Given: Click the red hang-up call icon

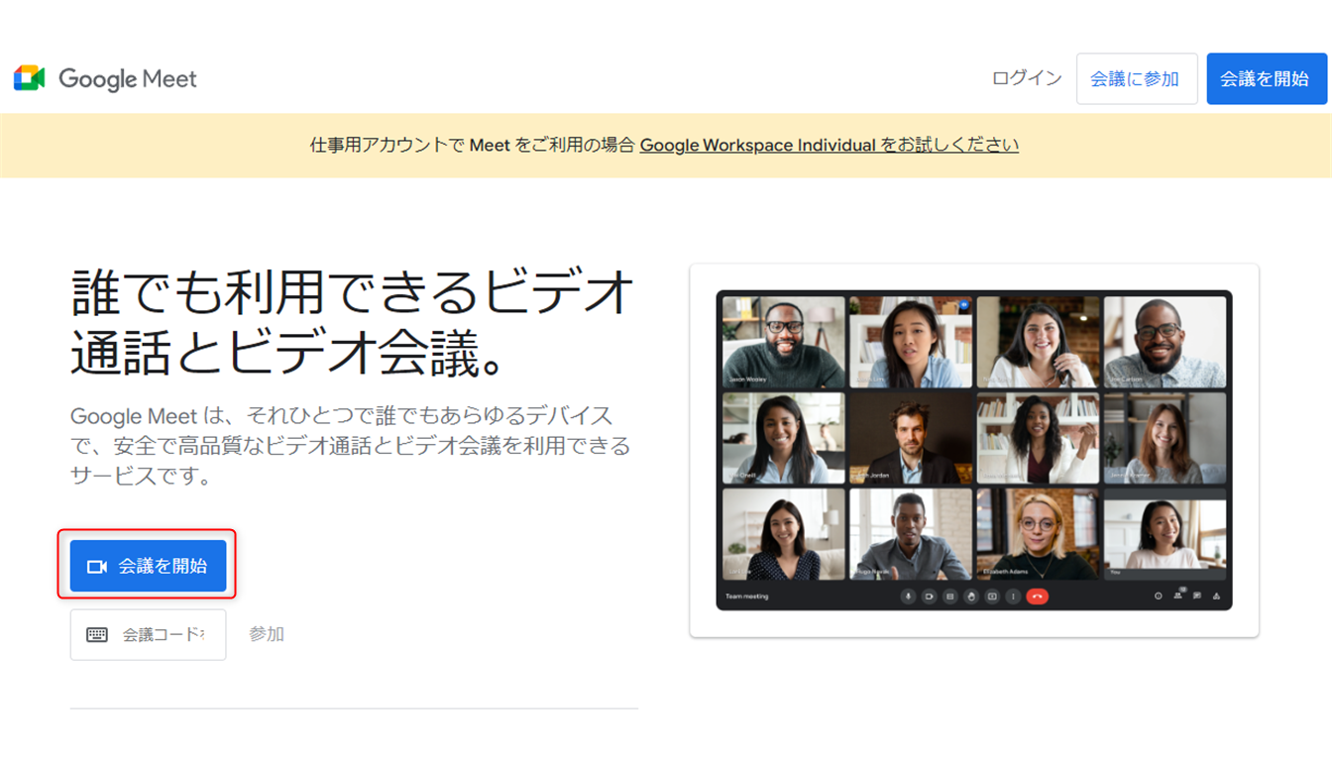Looking at the screenshot, I should (x=1037, y=597).
